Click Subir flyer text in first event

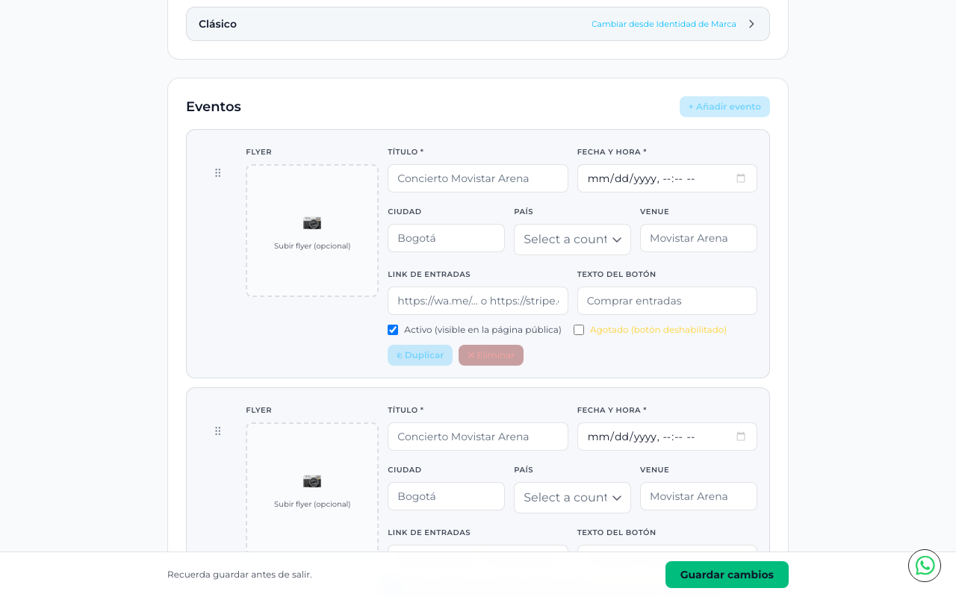coord(312,246)
